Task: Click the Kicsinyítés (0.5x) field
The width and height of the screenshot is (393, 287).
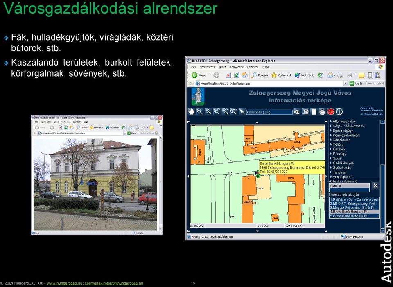Action: tap(269, 112)
